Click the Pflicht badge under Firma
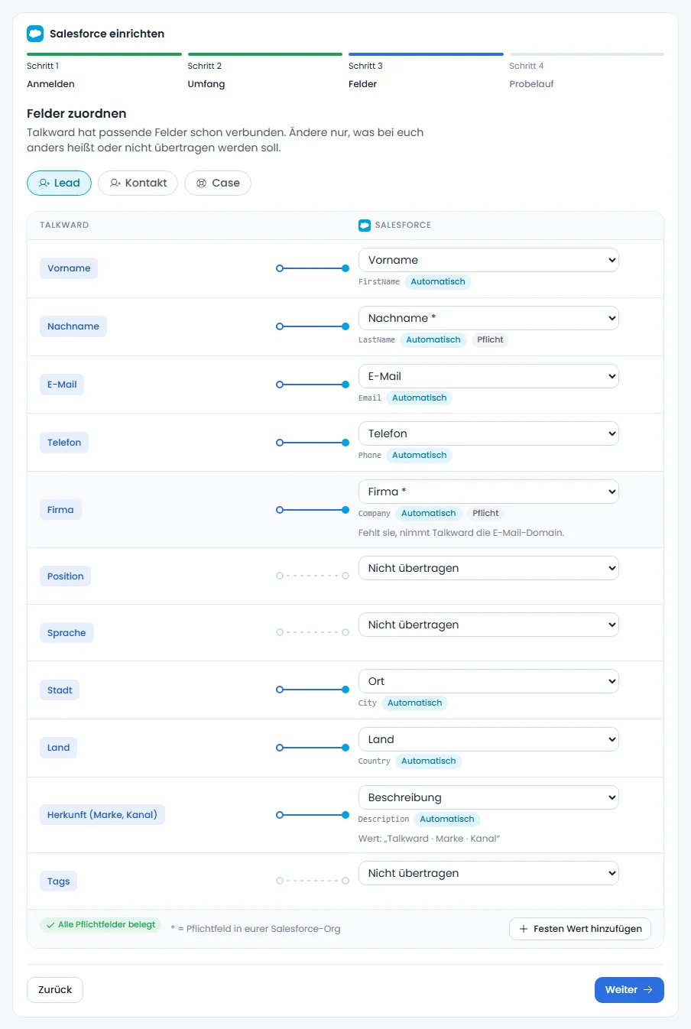The width and height of the screenshot is (691, 1029). pyautogui.click(x=485, y=514)
